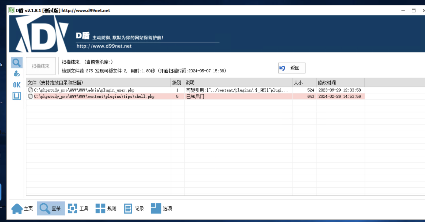
Task: Open the 规则 rules tab
Action: pyautogui.click(x=106, y=208)
